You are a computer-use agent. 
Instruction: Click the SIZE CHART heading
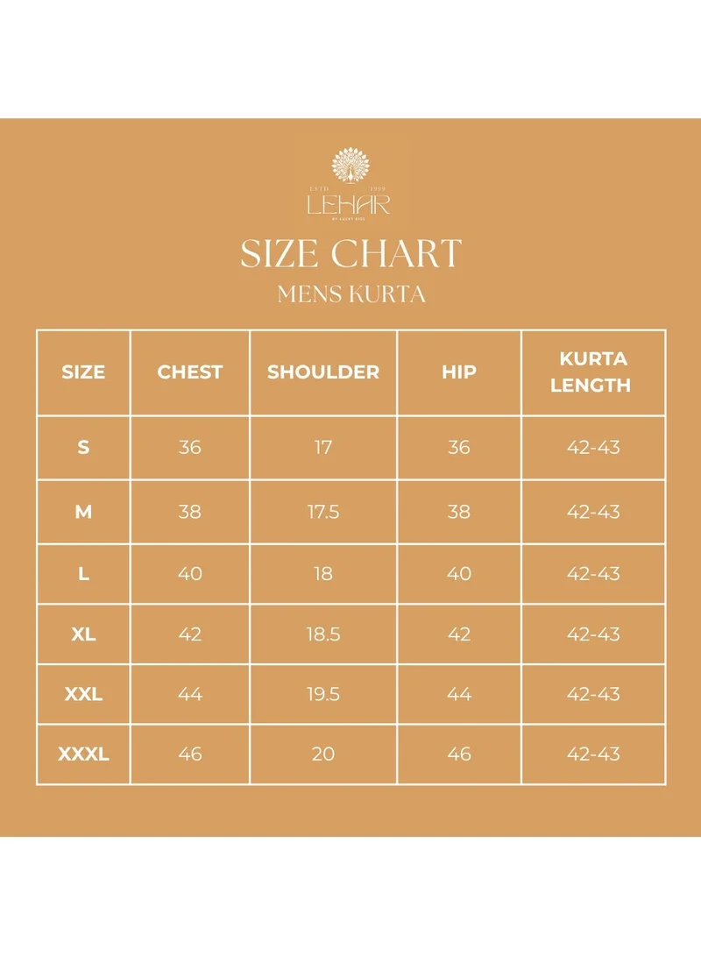[x=350, y=254]
